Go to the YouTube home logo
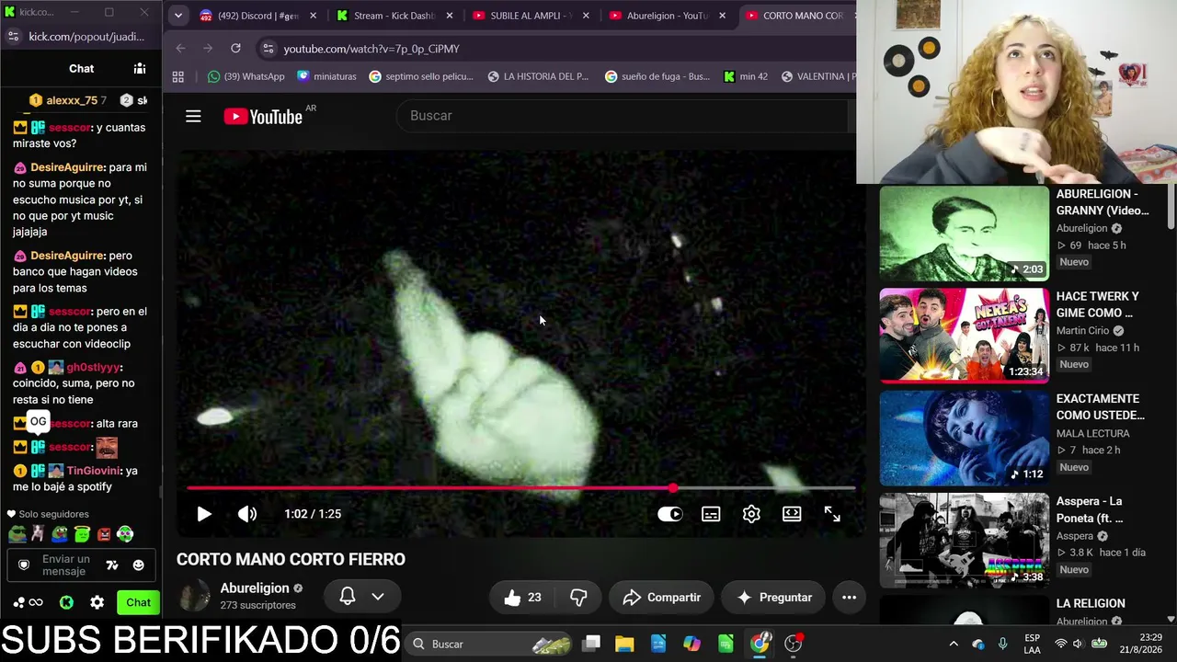 click(x=263, y=117)
